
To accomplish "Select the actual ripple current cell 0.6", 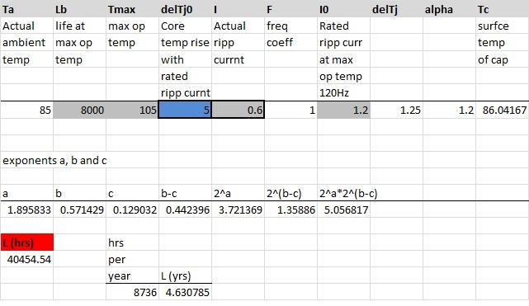I will tap(238, 110).
